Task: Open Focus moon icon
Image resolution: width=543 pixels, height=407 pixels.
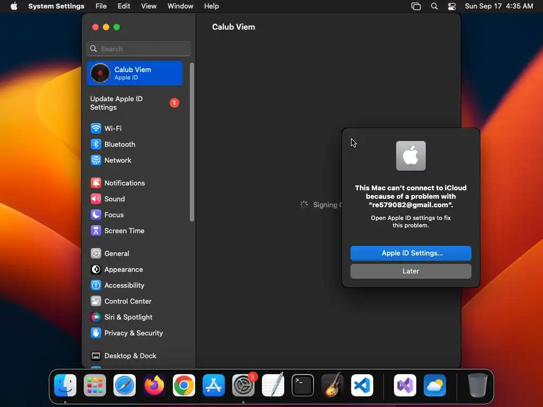Action: pyautogui.click(x=96, y=215)
